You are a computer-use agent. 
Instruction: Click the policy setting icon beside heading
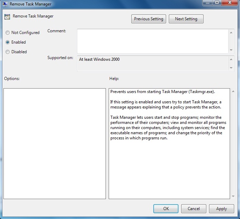7,17
